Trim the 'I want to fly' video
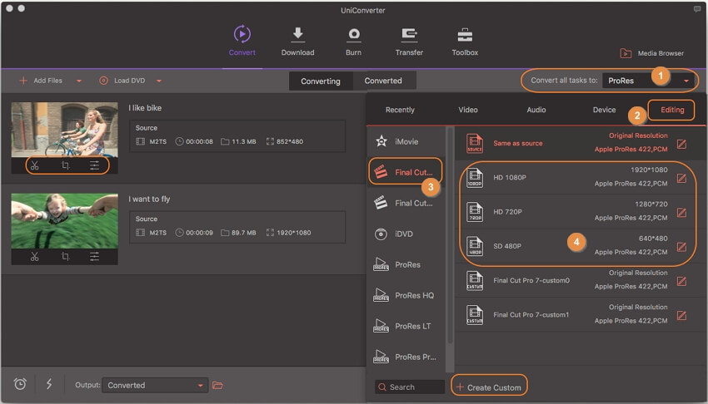The width and height of the screenshot is (708, 404). (34, 257)
